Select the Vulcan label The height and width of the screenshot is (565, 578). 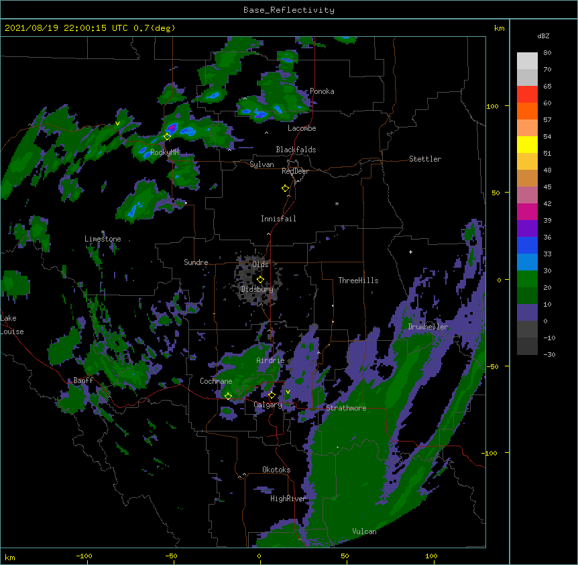pyautogui.click(x=364, y=531)
